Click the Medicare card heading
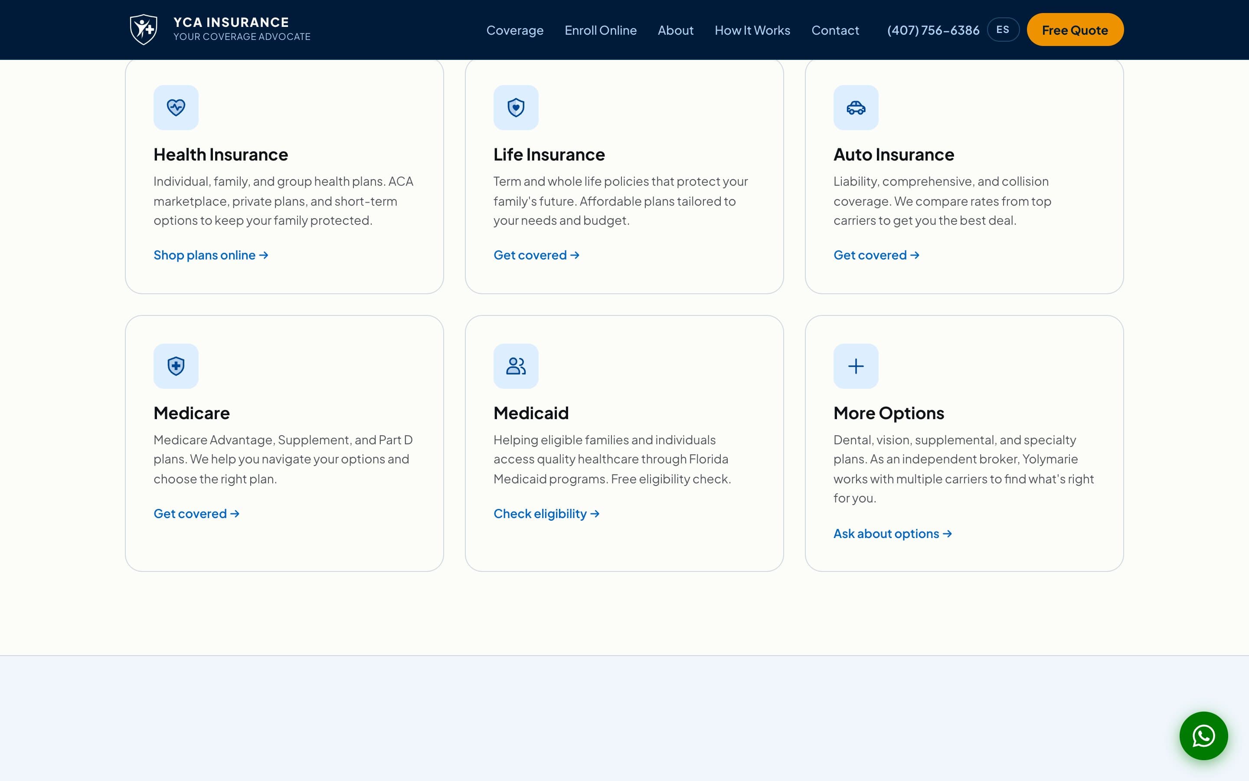 click(x=192, y=413)
